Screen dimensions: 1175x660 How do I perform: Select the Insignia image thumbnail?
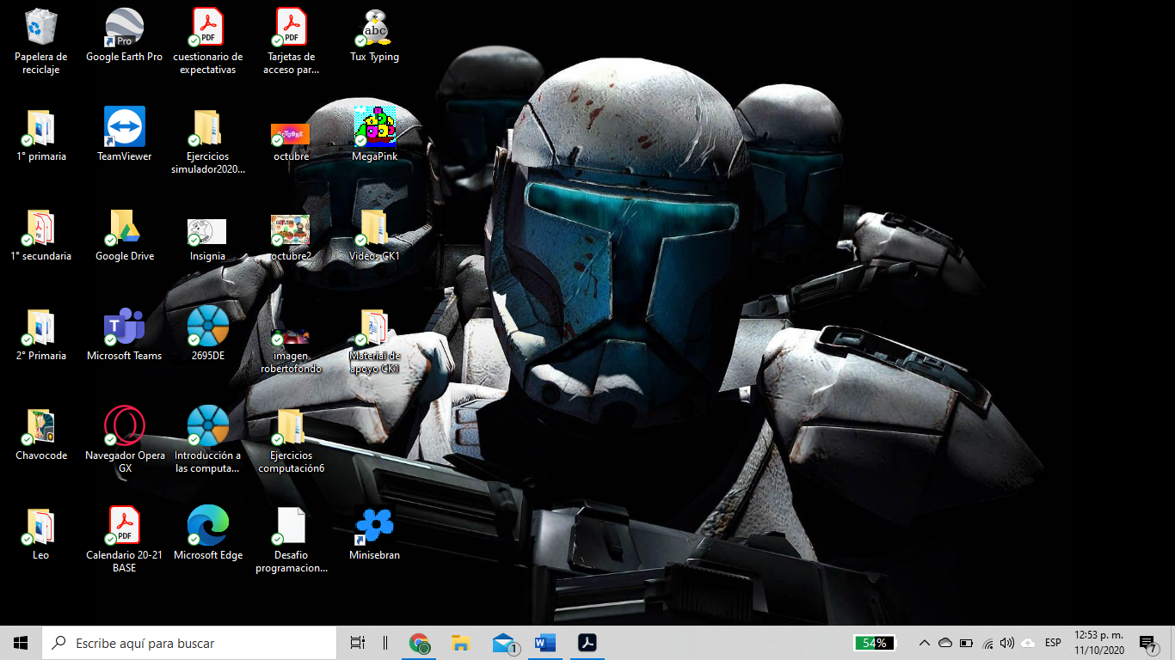tap(207, 232)
